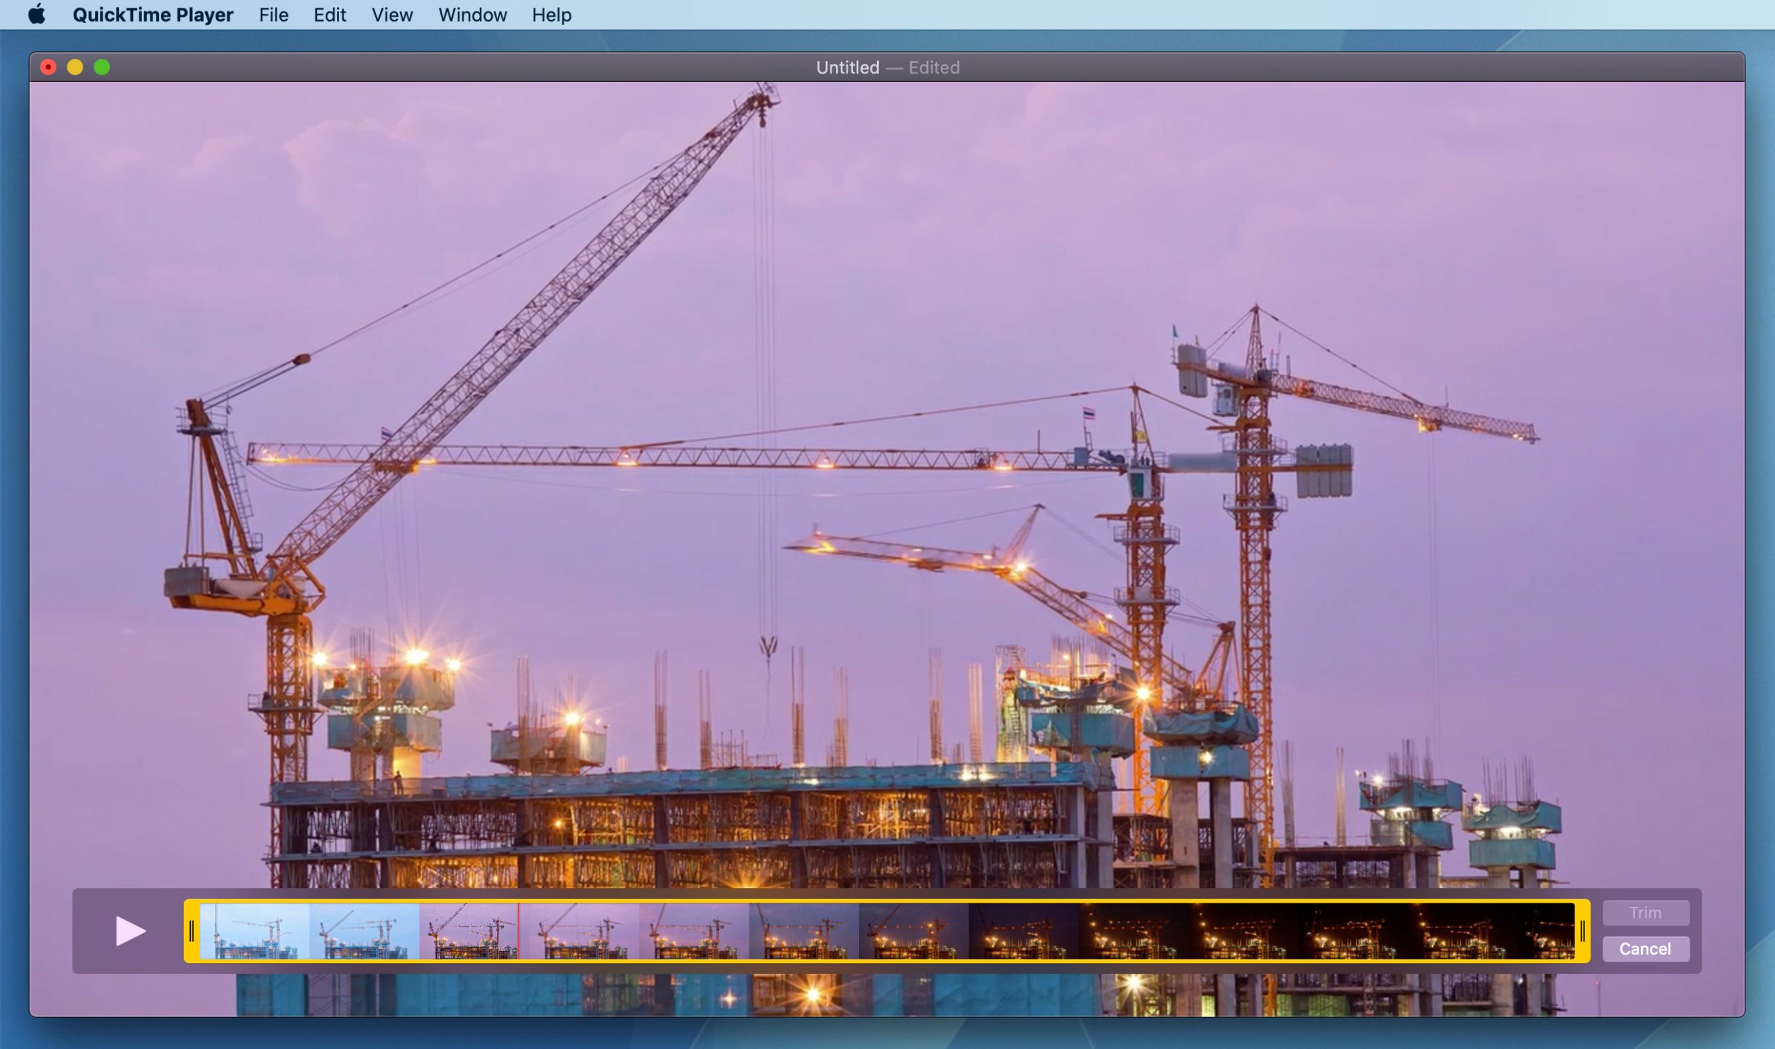
Task: Open the Edit menu
Action: tap(329, 15)
